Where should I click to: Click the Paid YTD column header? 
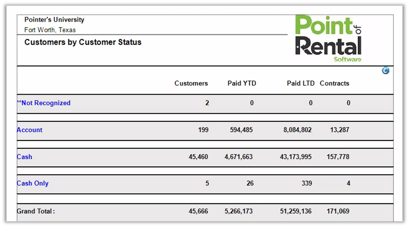pyautogui.click(x=242, y=83)
